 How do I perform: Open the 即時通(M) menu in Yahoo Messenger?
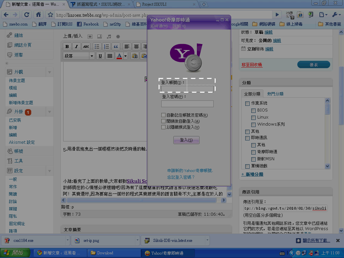pyautogui.click(x=159, y=26)
